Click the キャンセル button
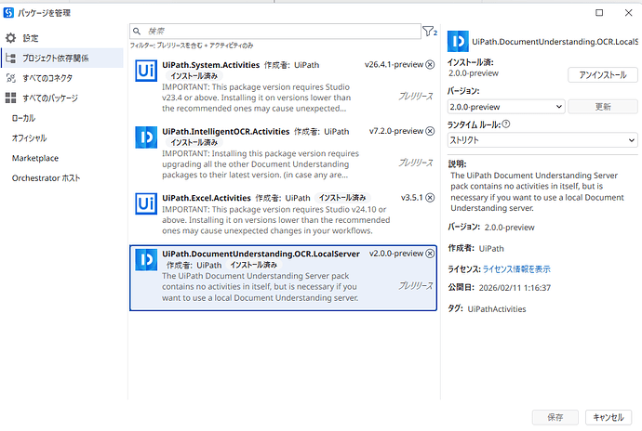The width and height of the screenshot is (642, 431). point(609,417)
